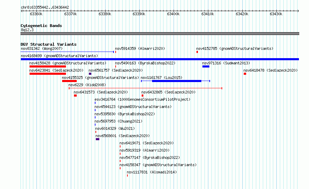The width and height of the screenshot is (309, 189).
Task: Click red marker below nsv6431573
Action: click(75, 96)
